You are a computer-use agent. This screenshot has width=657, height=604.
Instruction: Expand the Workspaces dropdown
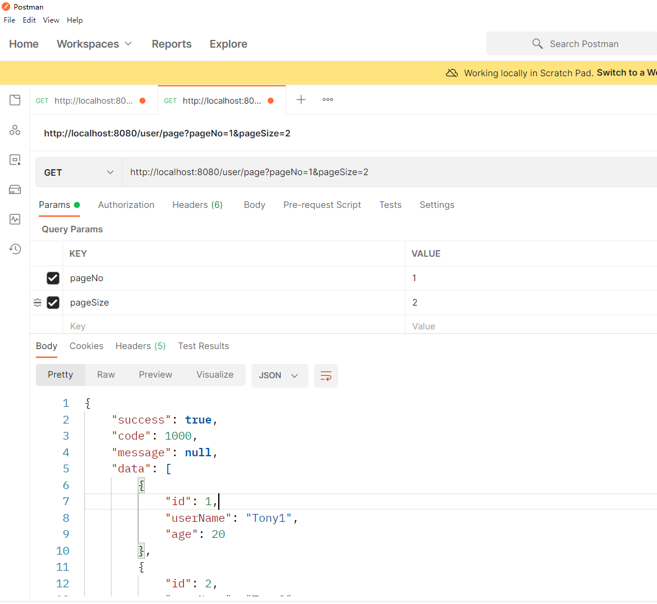click(x=94, y=44)
